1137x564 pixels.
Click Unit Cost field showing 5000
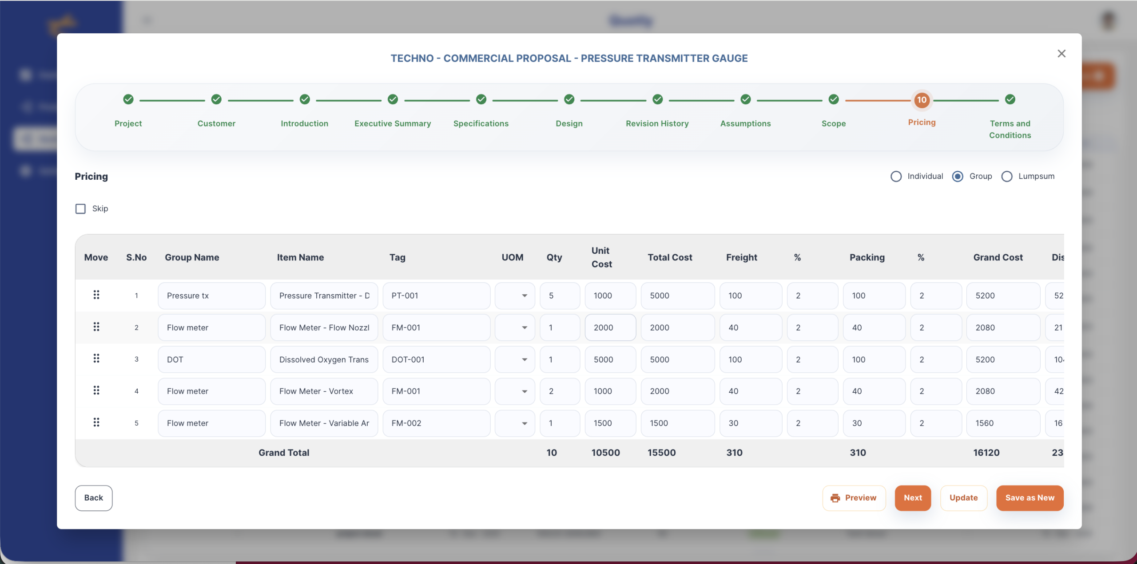pos(610,360)
